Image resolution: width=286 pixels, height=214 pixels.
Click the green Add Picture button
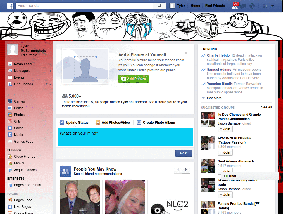(134, 79)
